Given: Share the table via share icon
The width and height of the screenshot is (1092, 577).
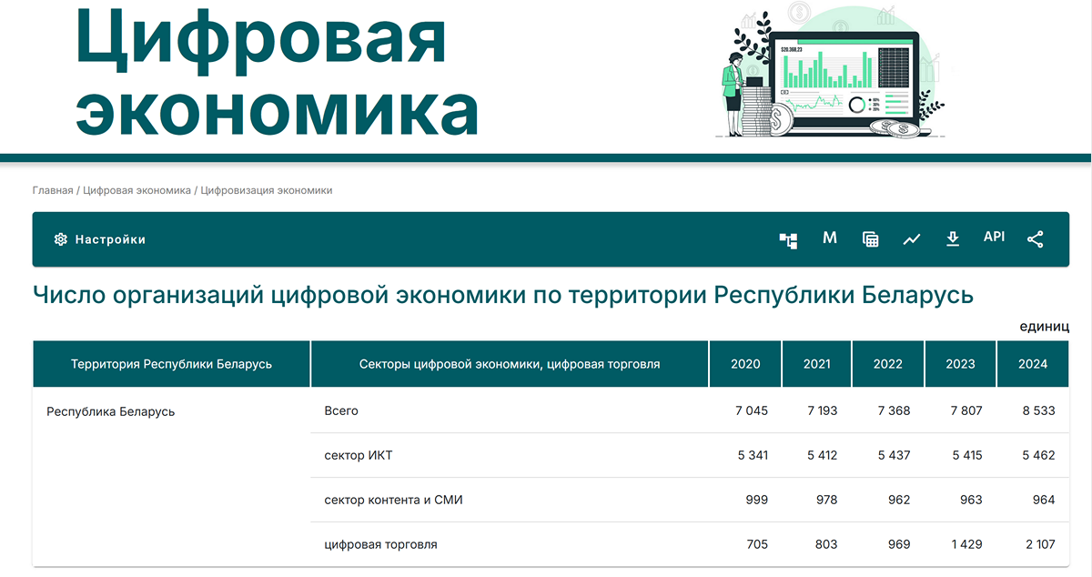Looking at the screenshot, I should [1035, 238].
